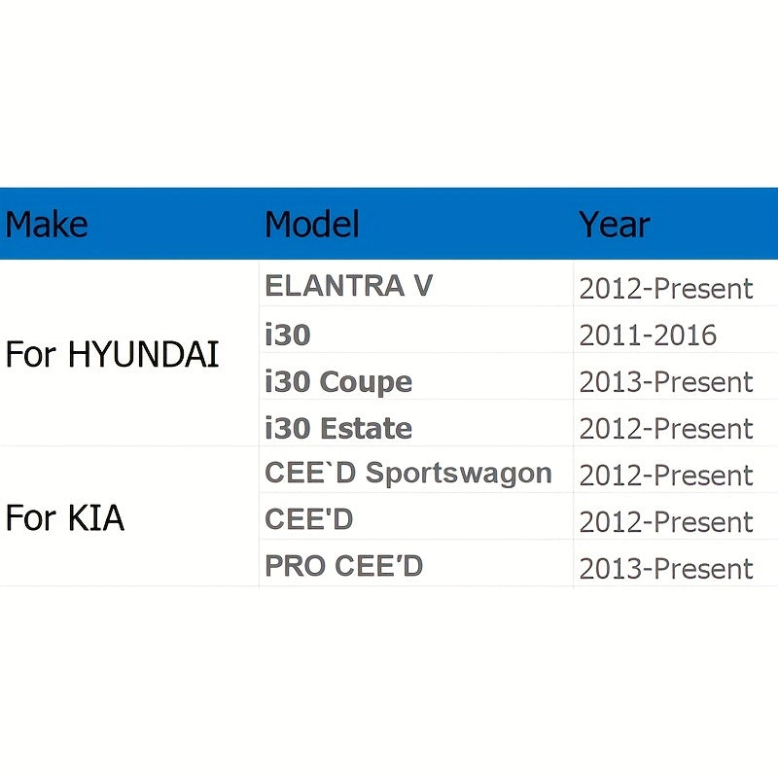The height and width of the screenshot is (778, 778).
Task: Select the year cell for ELANTRA V
Action: pyautogui.click(x=666, y=289)
